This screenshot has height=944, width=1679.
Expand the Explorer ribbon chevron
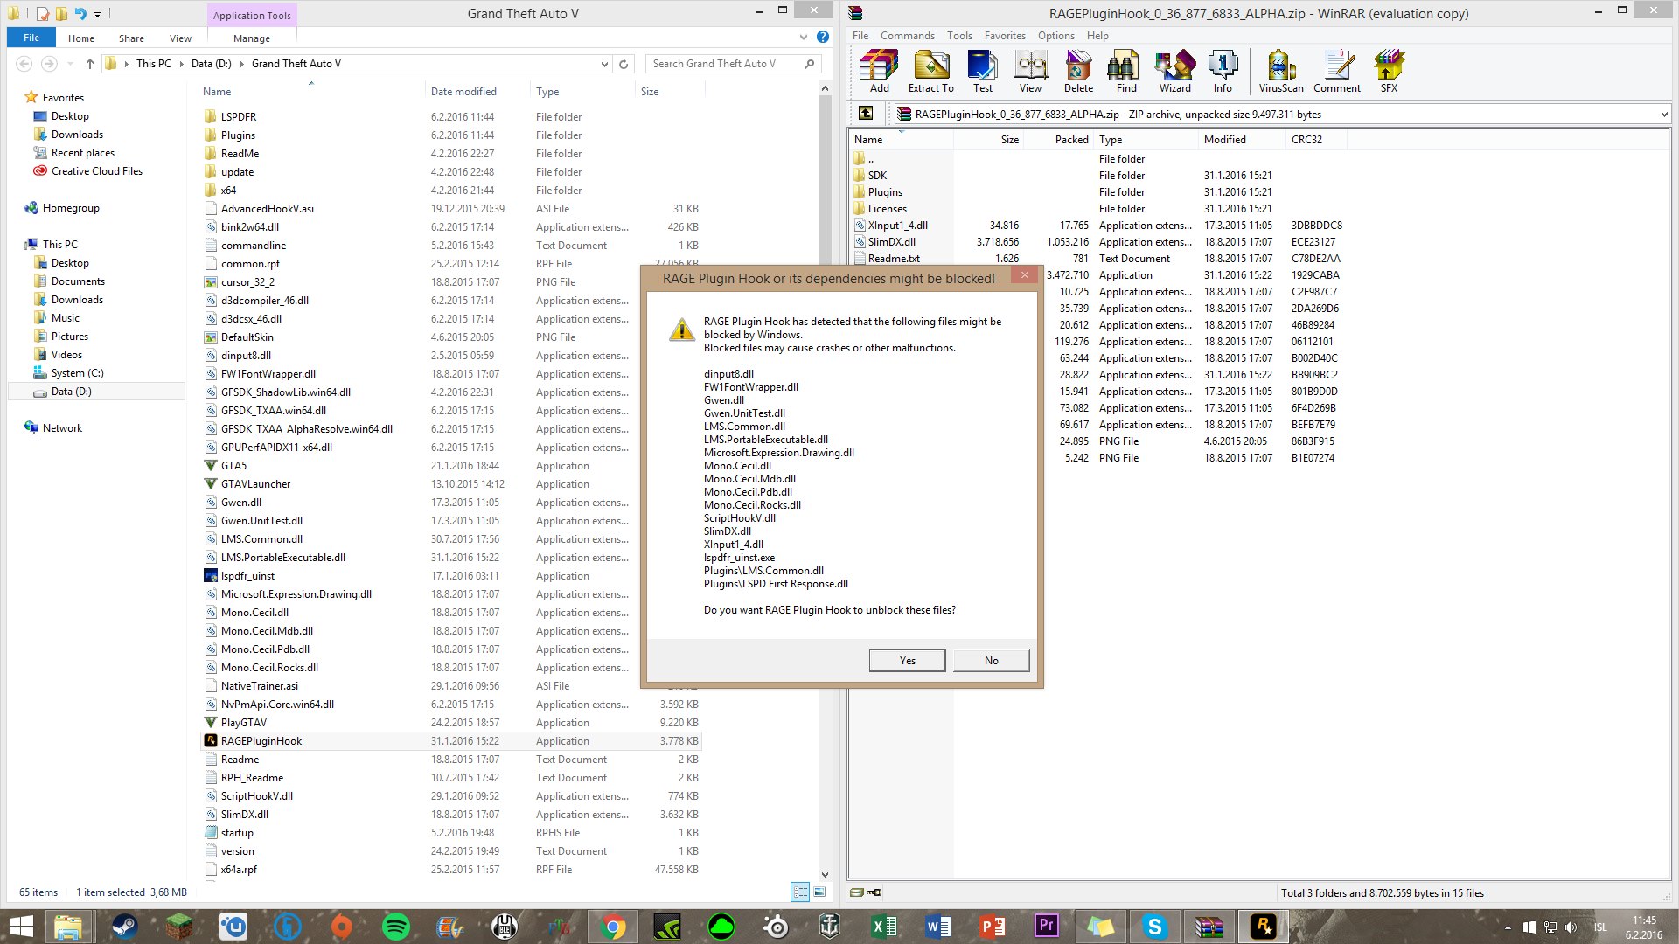(804, 38)
